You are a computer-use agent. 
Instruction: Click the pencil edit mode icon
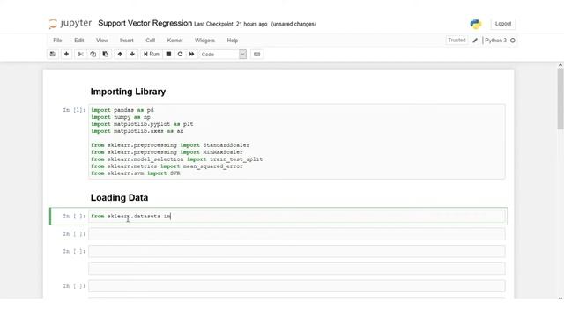475,41
